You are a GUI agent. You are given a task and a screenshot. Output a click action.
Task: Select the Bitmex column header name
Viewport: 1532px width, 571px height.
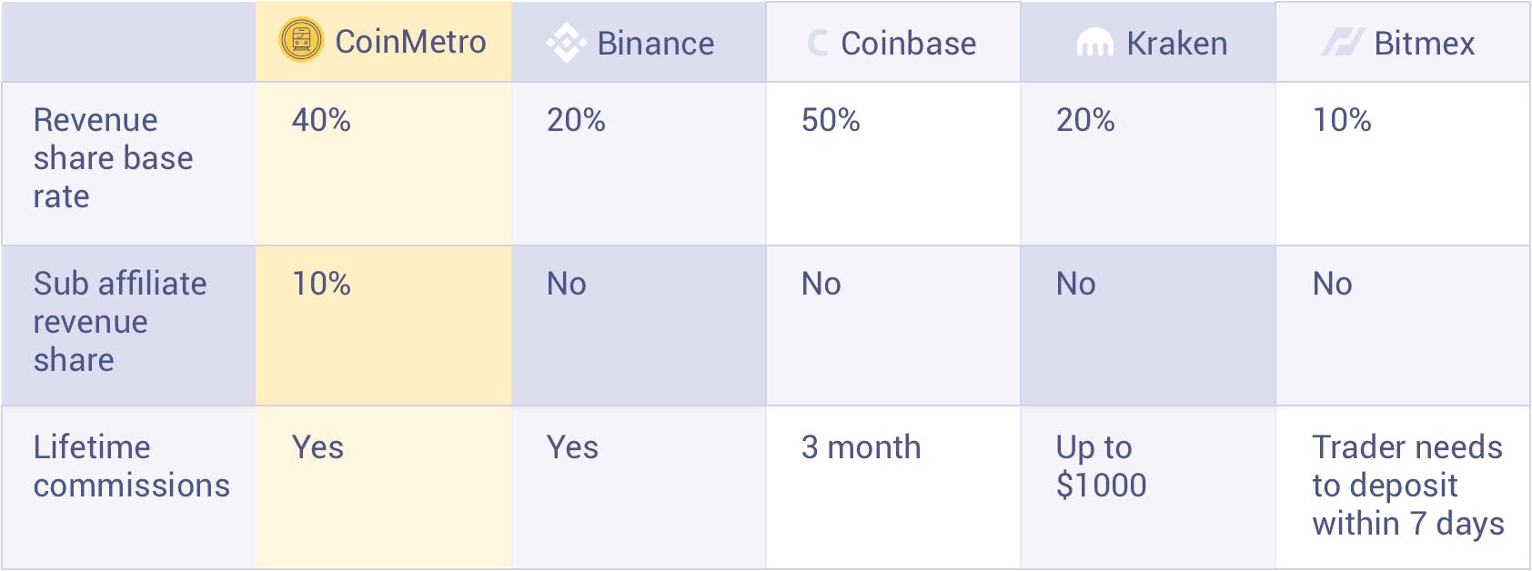[x=1424, y=44]
